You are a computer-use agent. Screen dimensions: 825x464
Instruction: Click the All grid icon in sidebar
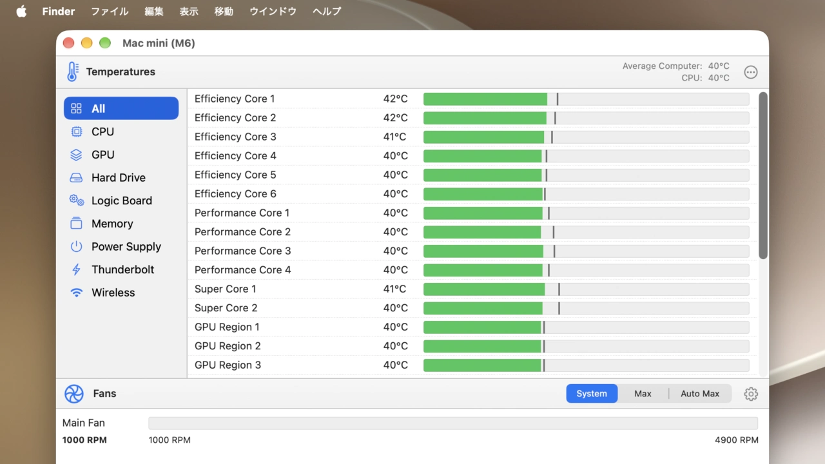tap(77, 108)
